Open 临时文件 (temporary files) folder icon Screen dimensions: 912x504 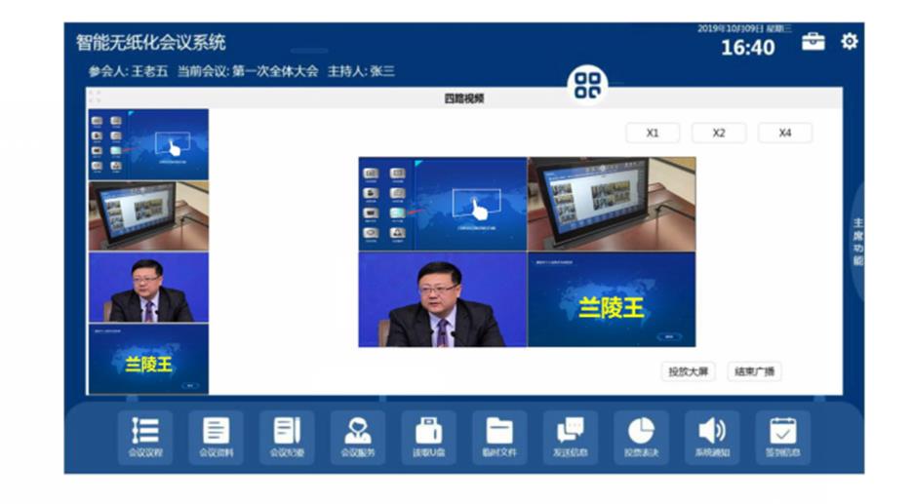point(499,436)
